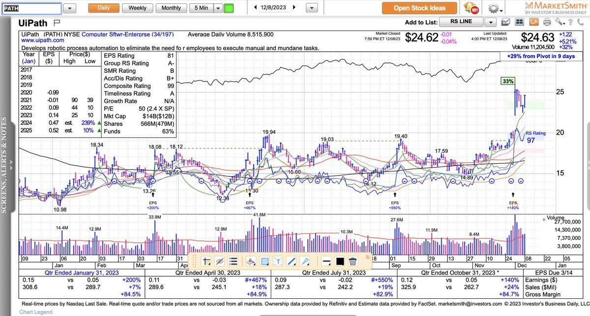Open the Chart Legend link

[37, 312]
